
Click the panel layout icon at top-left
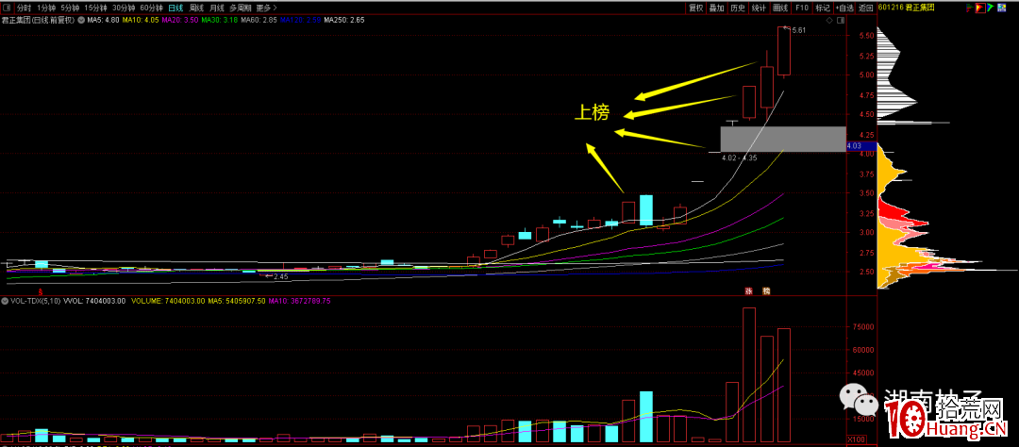point(8,7)
